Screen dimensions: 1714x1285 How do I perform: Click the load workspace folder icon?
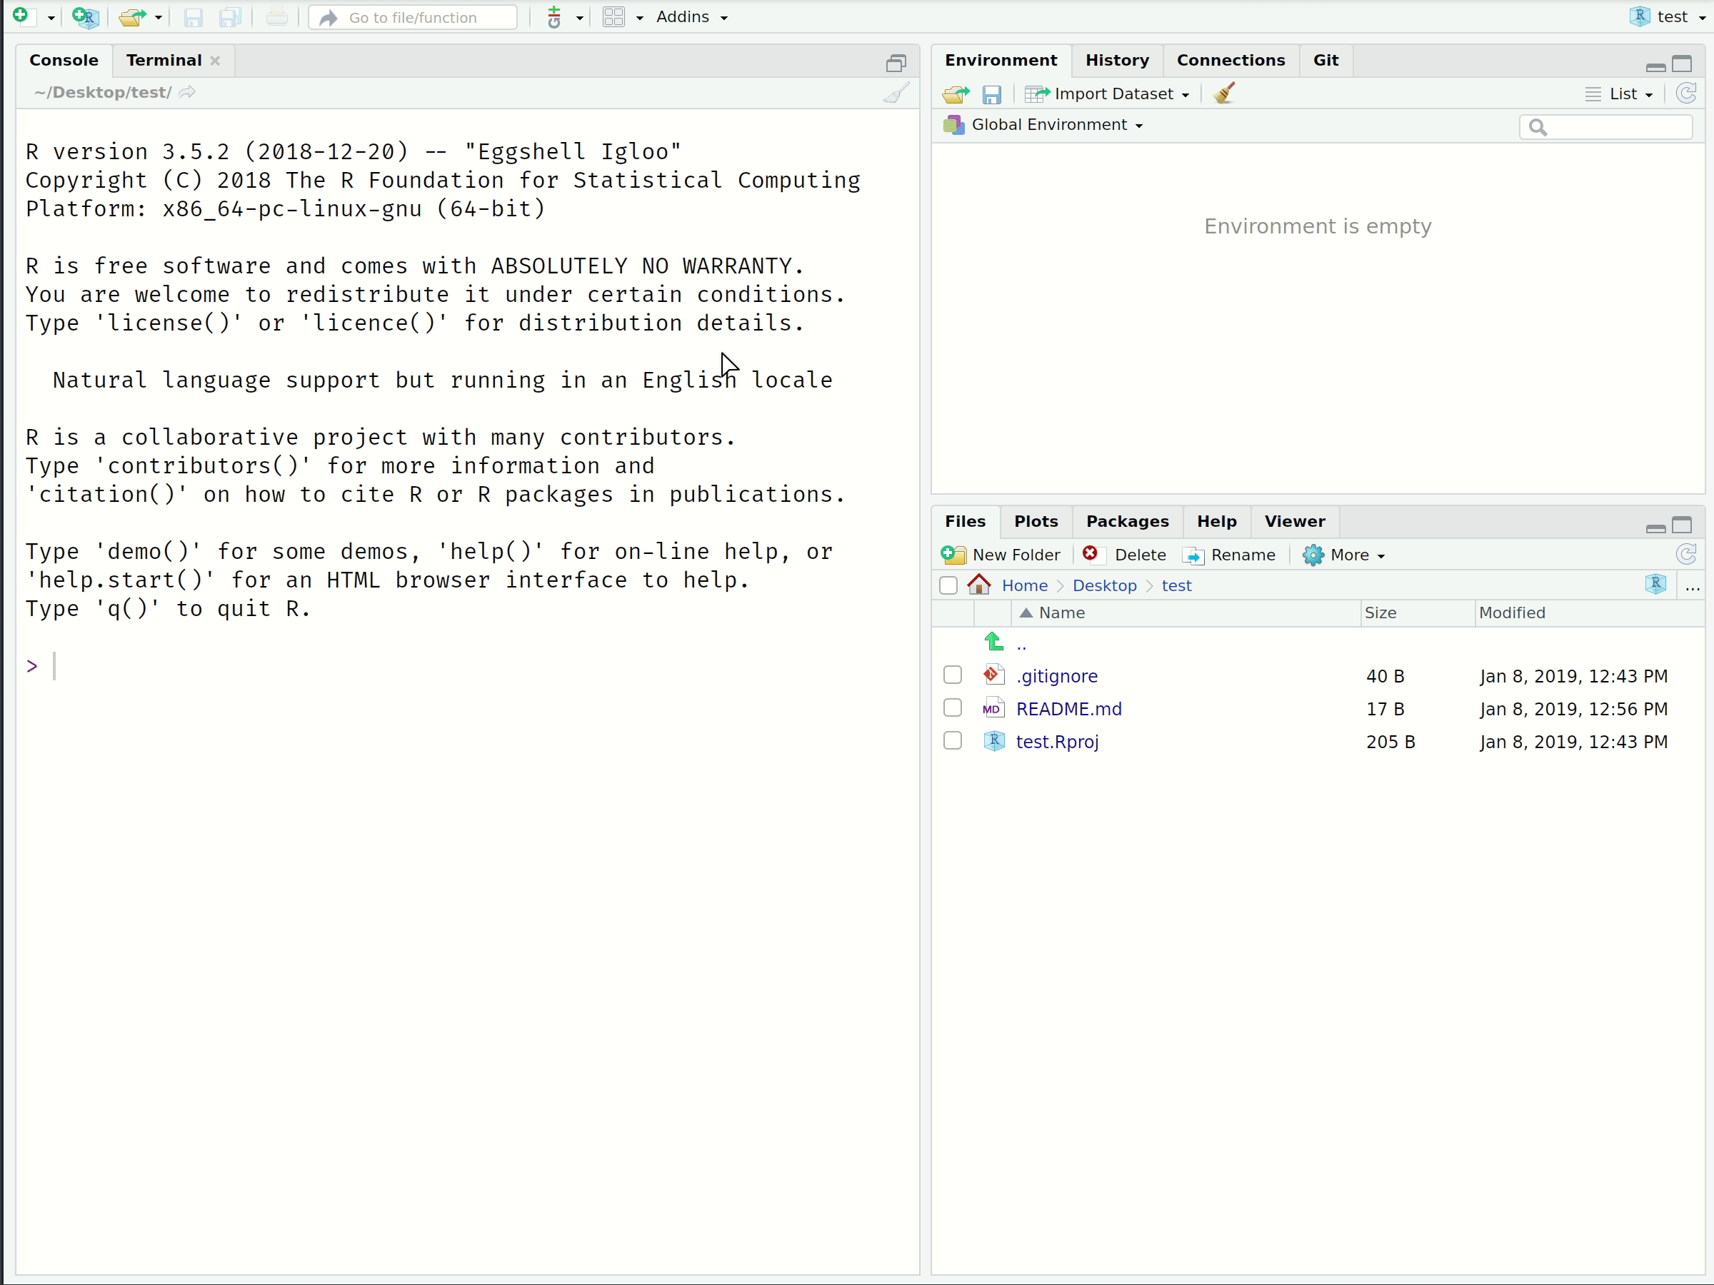point(956,94)
